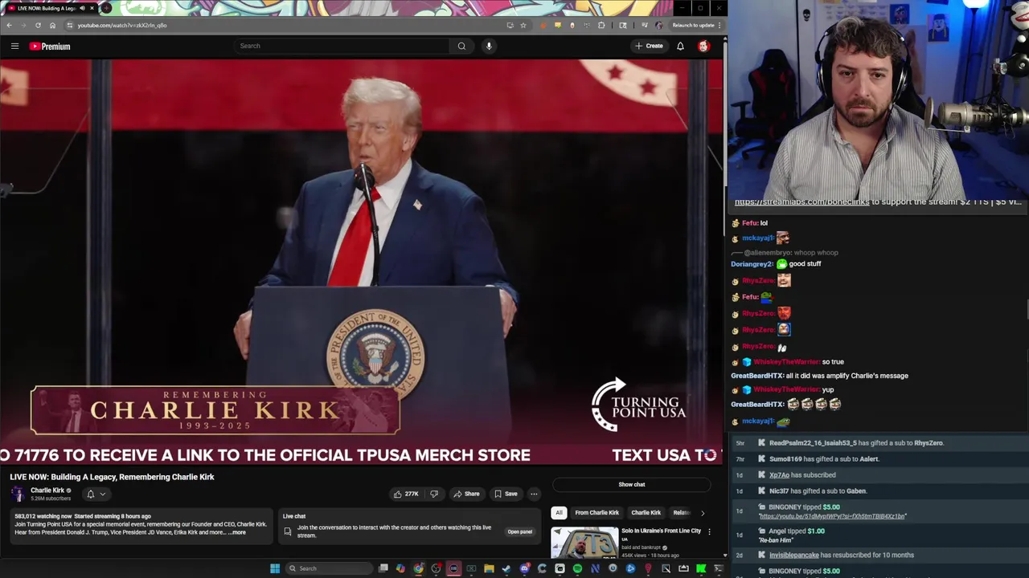Open the Windows Start menu
This screenshot has width=1029, height=578.
[x=275, y=568]
